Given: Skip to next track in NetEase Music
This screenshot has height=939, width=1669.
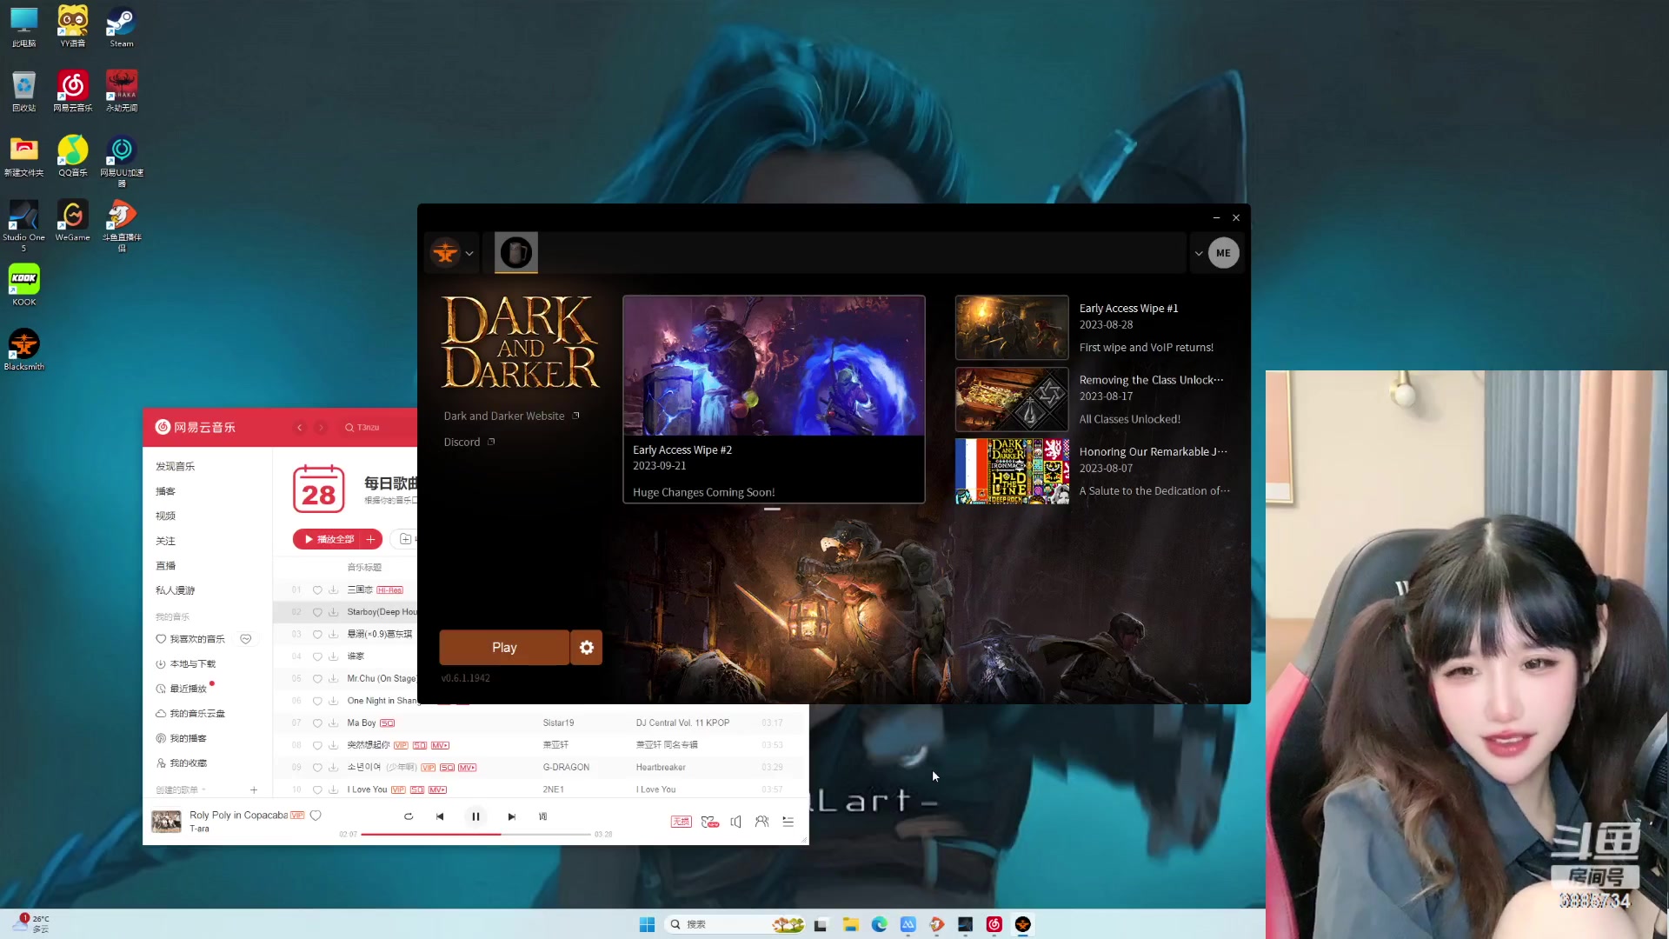Looking at the screenshot, I should [511, 816].
